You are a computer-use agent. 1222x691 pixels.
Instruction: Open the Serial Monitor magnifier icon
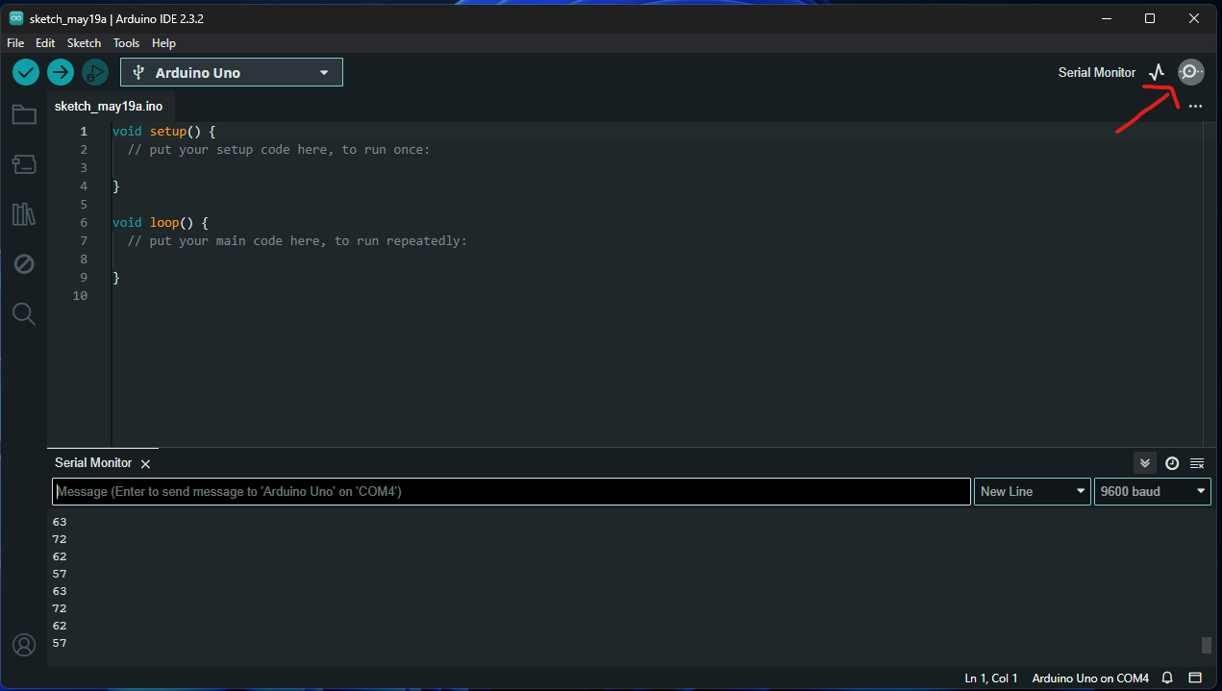[x=1191, y=72]
